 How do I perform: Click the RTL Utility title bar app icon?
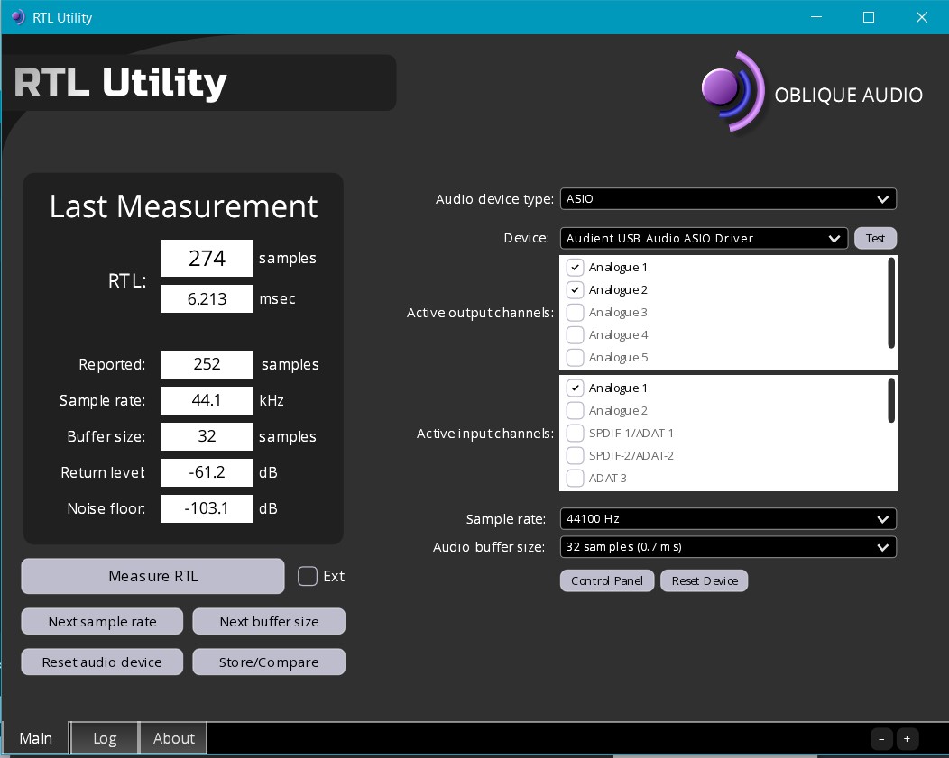coord(17,17)
